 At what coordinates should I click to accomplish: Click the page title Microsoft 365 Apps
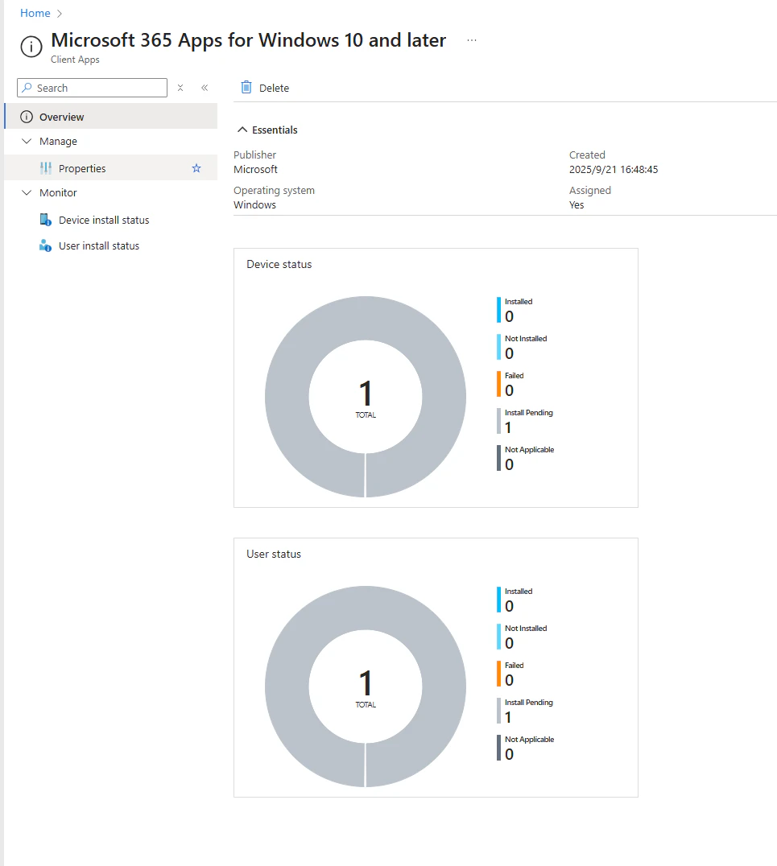point(248,40)
